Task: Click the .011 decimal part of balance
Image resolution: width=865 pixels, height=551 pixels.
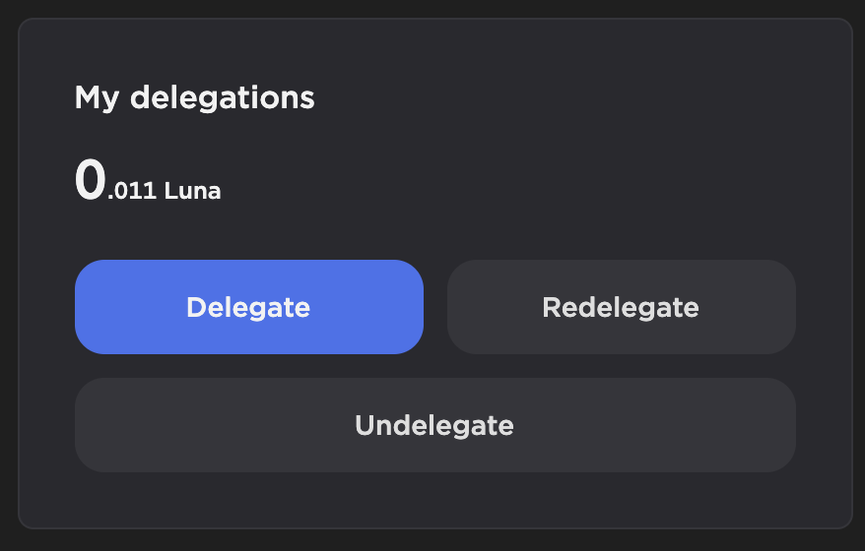Action: (132, 191)
